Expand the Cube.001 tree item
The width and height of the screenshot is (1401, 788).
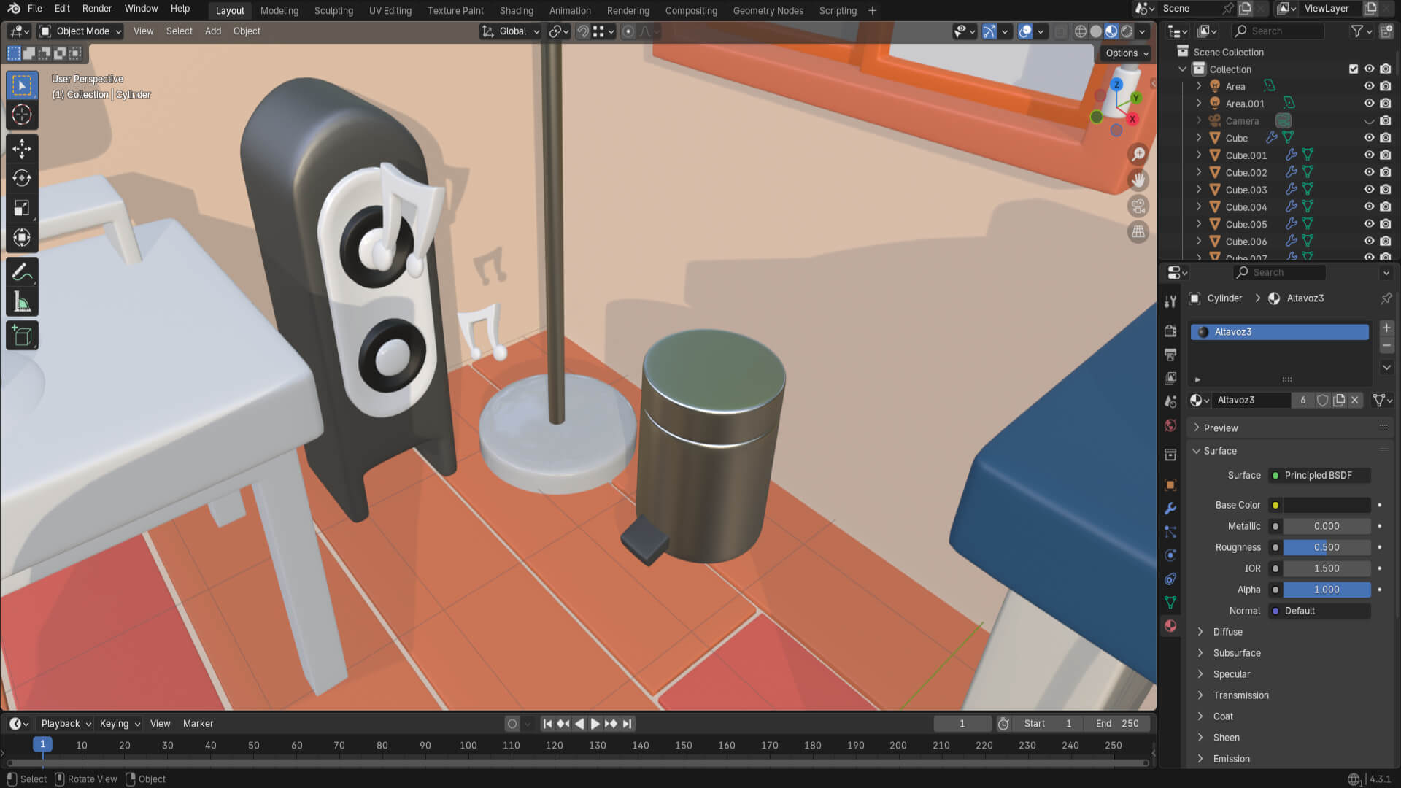1198,155
